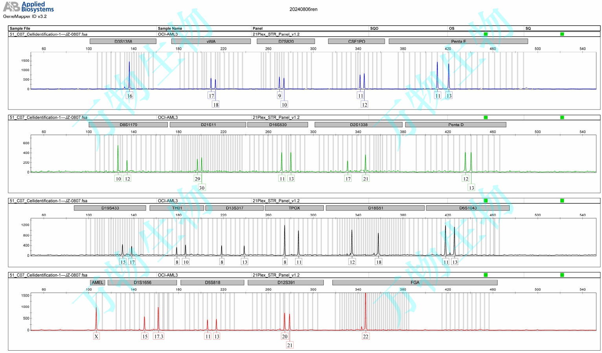This screenshot has height=353, width=602.
Task: Click the AMEL marker header
Action: 97,282
